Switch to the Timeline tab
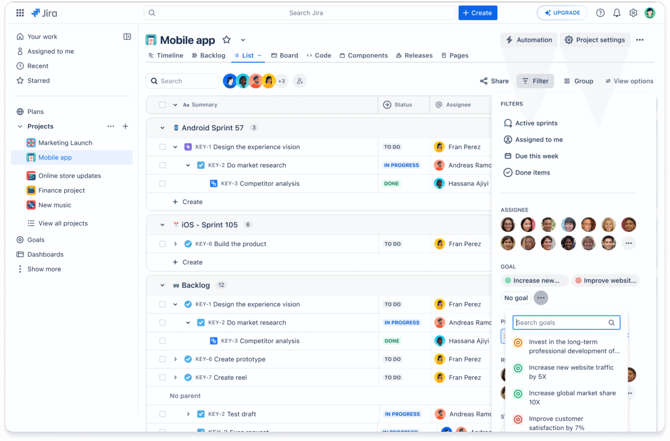 pyautogui.click(x=165, y=56)
